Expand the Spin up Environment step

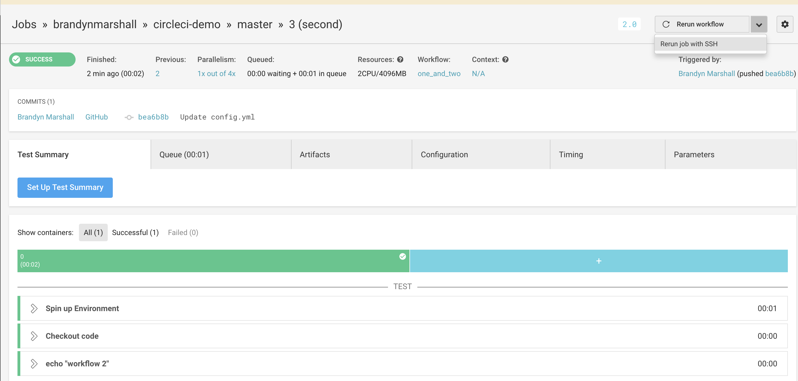click(x=34, y=308)
